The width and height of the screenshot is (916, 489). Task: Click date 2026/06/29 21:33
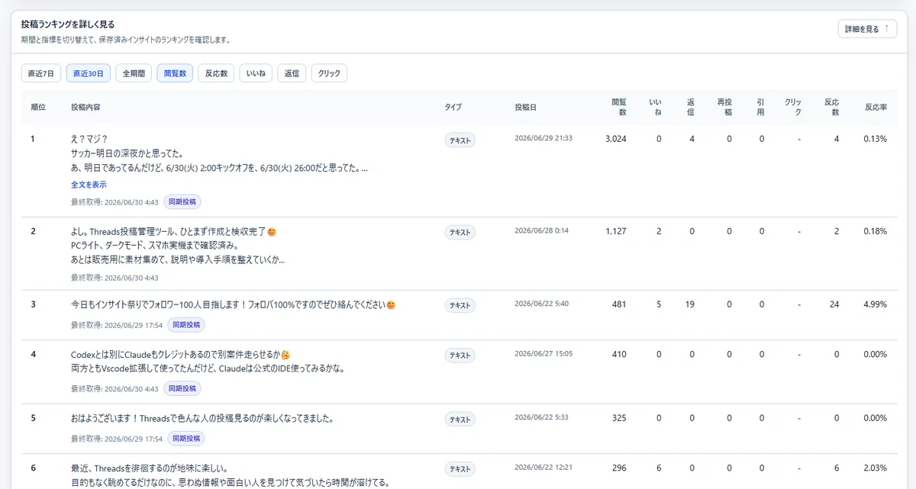pyautogui.click(x=543, y=139)
